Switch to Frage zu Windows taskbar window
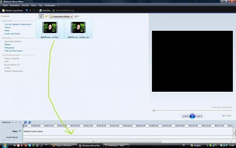 (x=64, y=146)
